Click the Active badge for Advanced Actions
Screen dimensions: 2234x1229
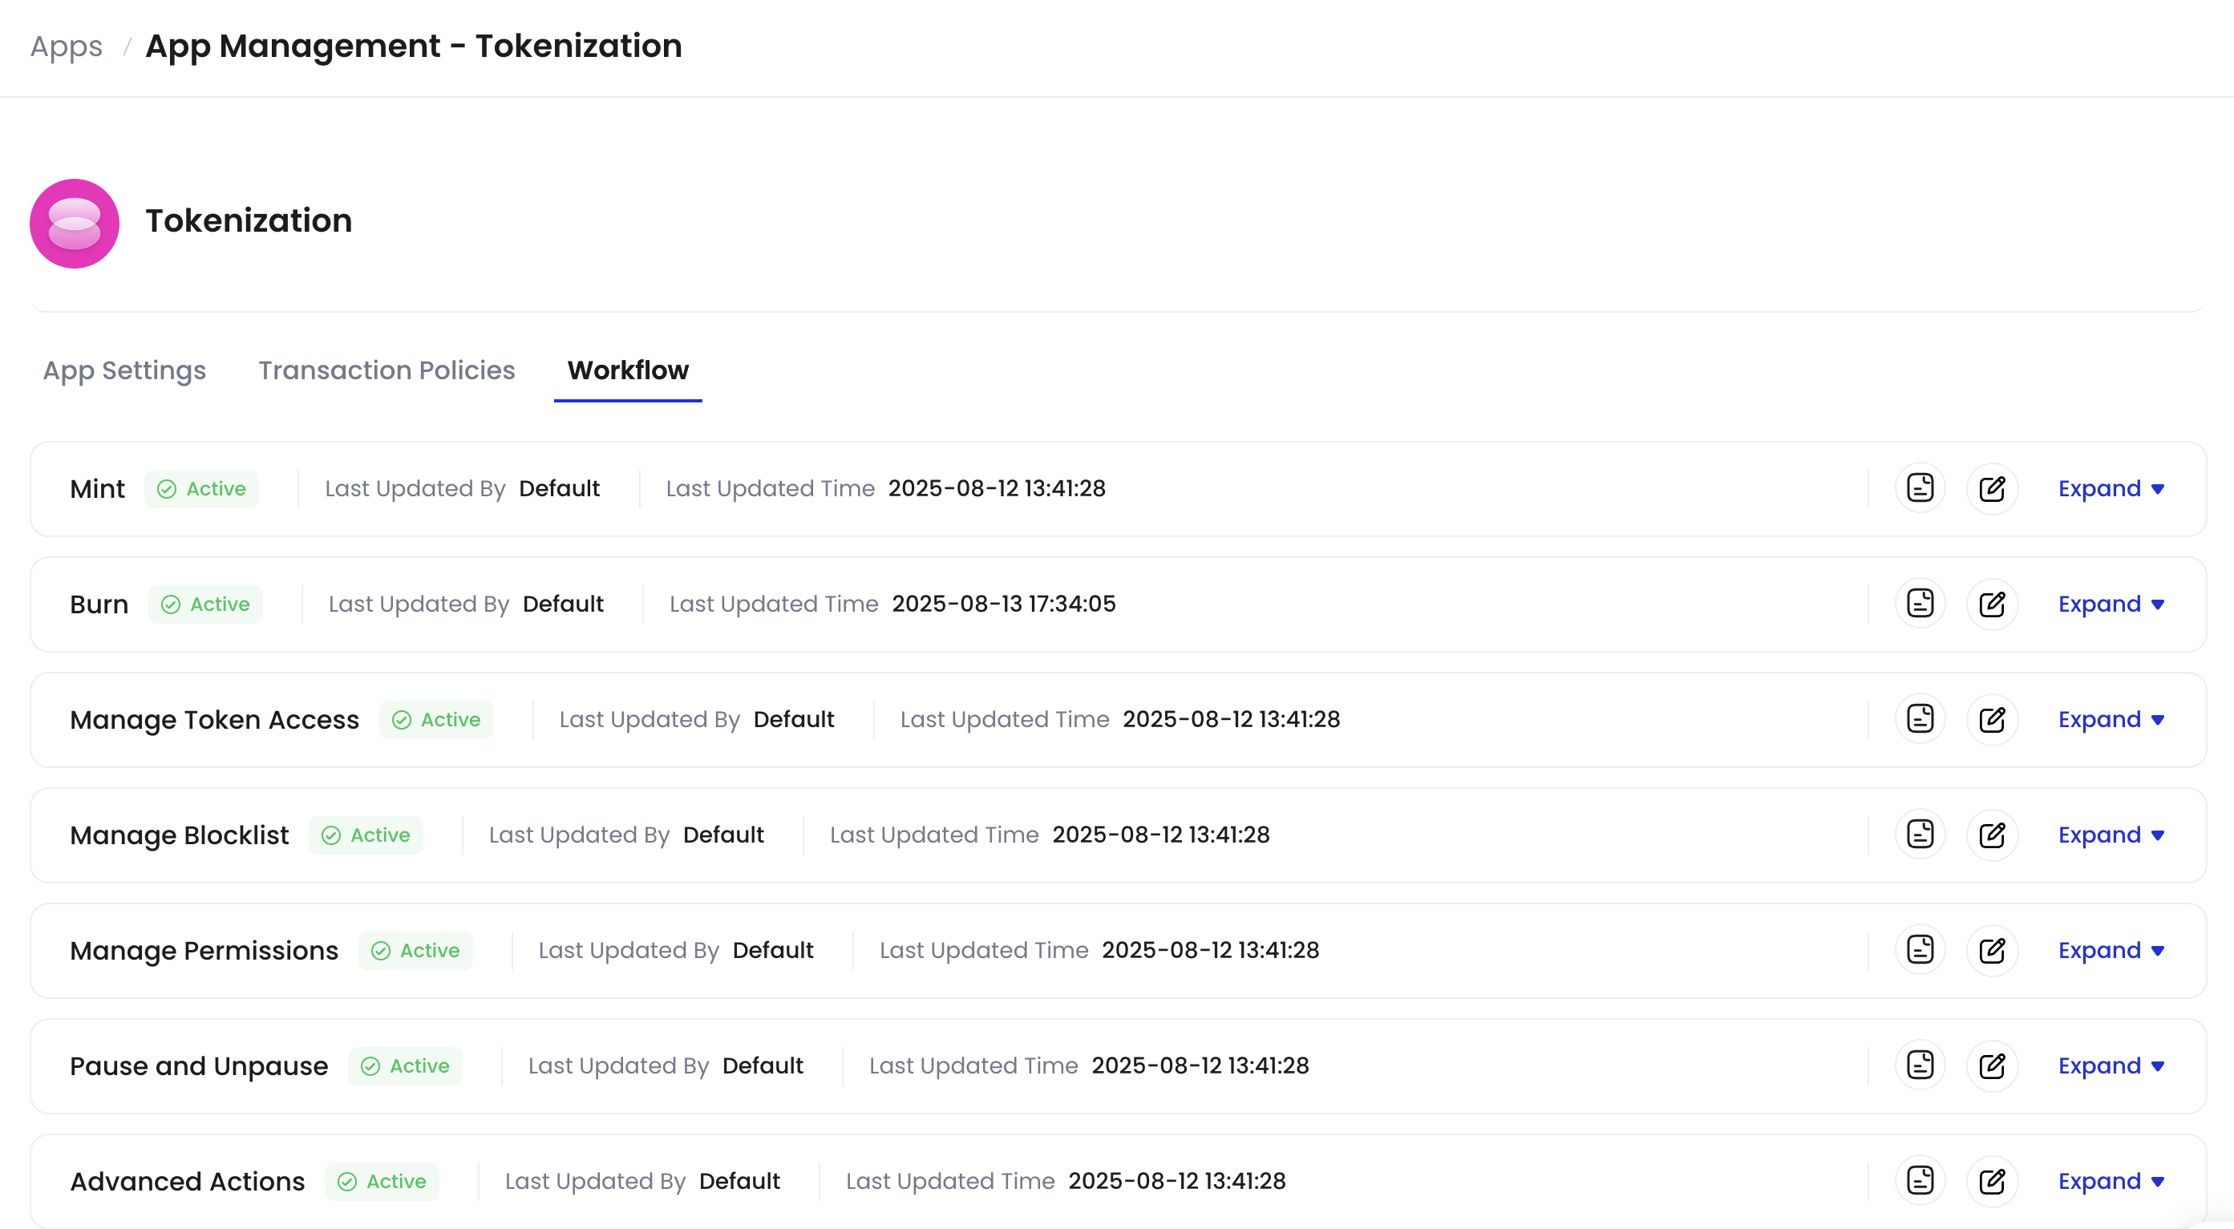tap(382, 1181)
